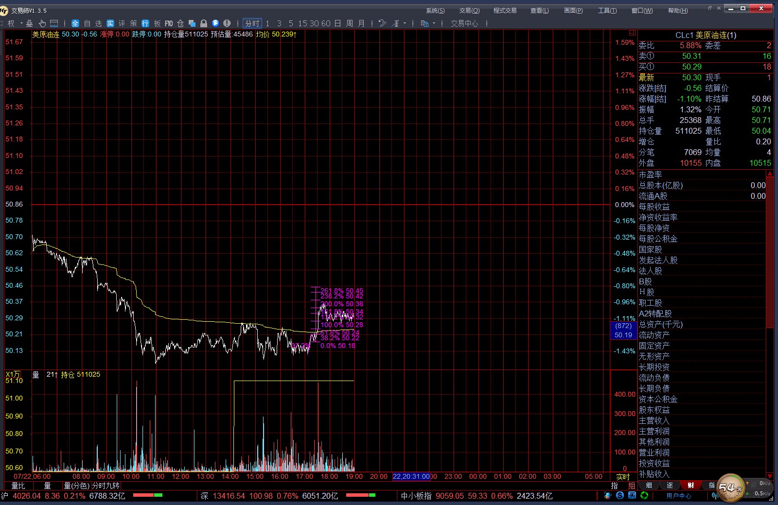
Task: Open dropdown beside the copy pages icon
Action: click(x=434, y=23)
